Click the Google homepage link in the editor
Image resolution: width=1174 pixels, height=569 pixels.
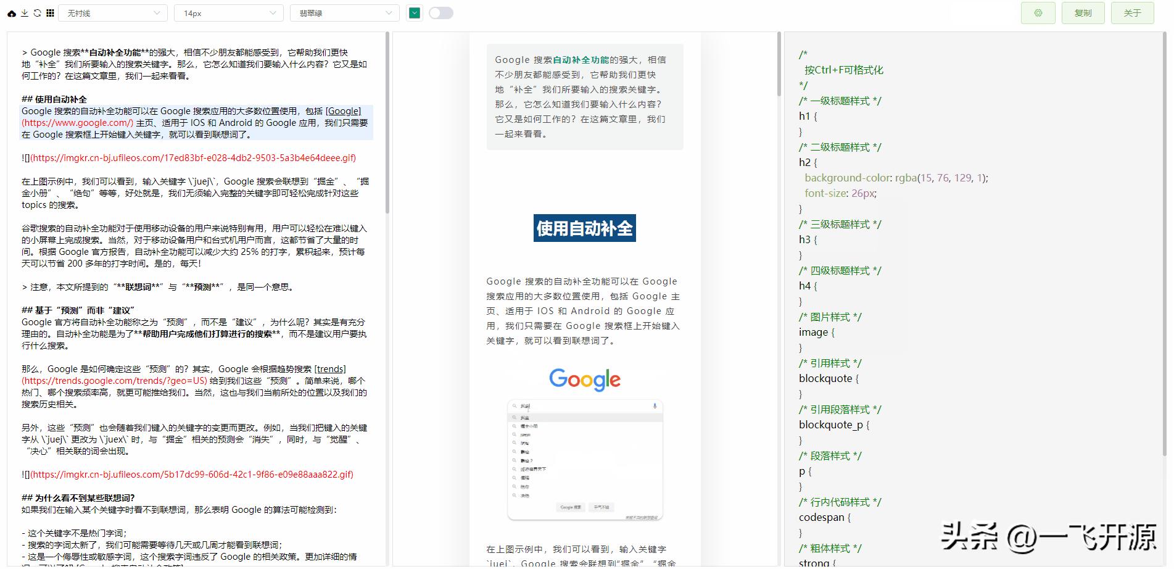pos(343,110)
